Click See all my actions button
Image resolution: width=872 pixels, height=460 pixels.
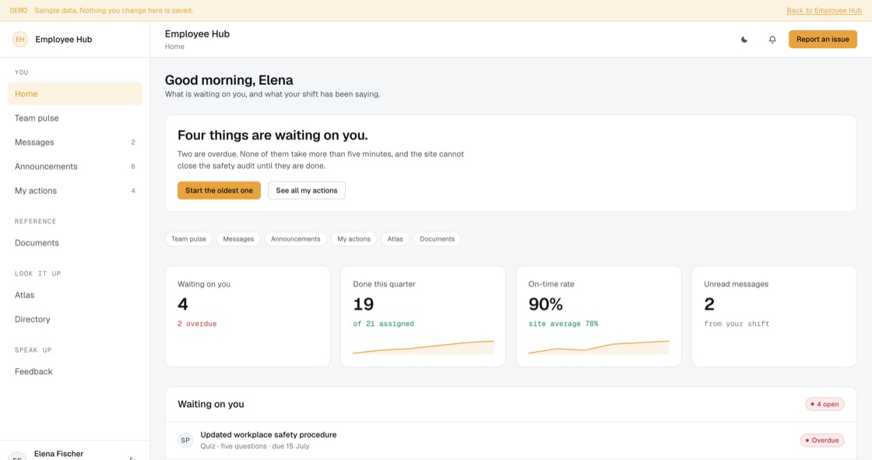(307, 190)
